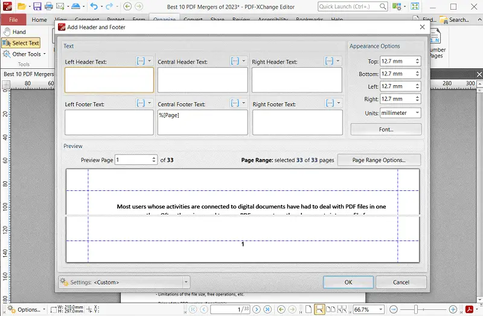Image resolution: width=483 pixels, height=316 pixels.
Task: Insert macro into Central Footer Text
Action: pyautogui.click(x=235, y=103)
